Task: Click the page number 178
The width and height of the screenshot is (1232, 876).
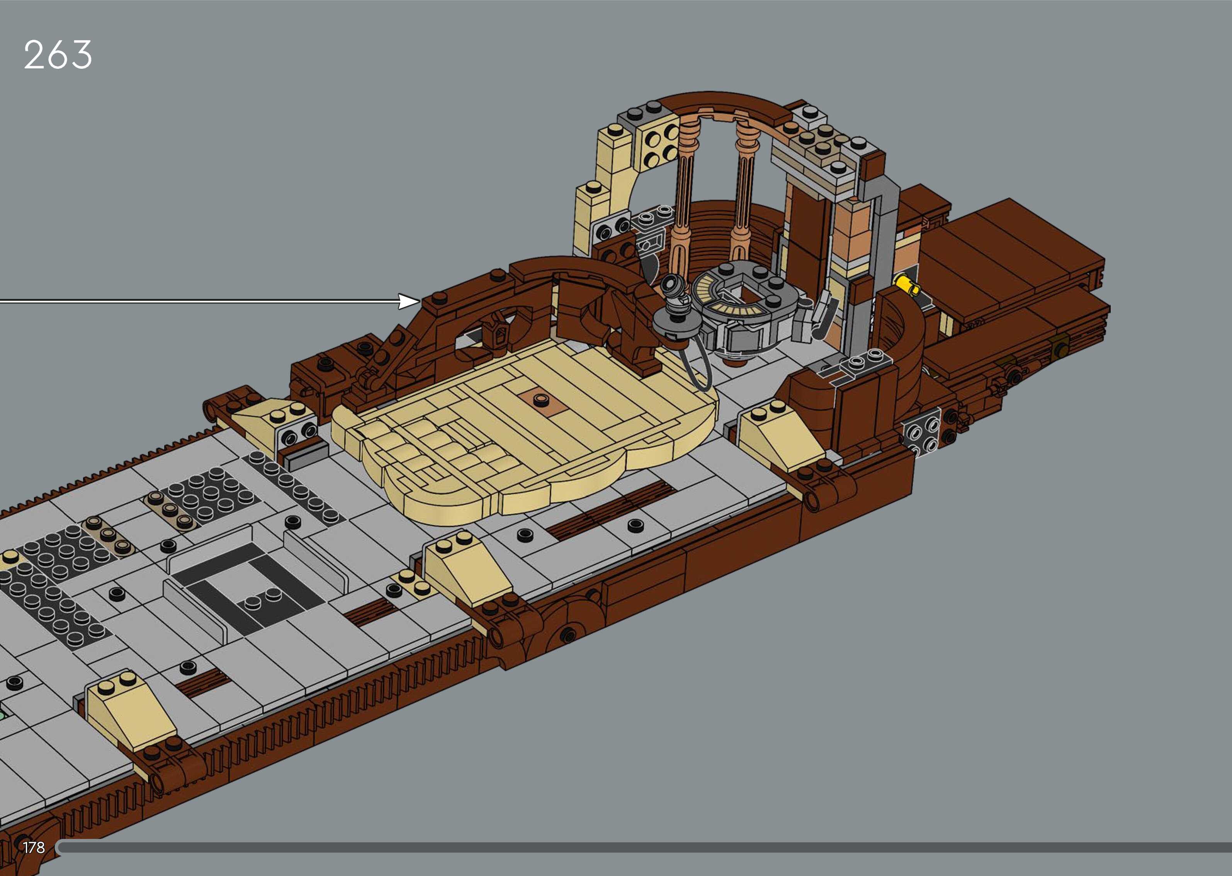Action: [34, 847]
